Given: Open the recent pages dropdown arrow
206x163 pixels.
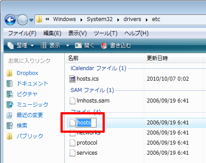Looking at the screenshot, I should [31, 20].
